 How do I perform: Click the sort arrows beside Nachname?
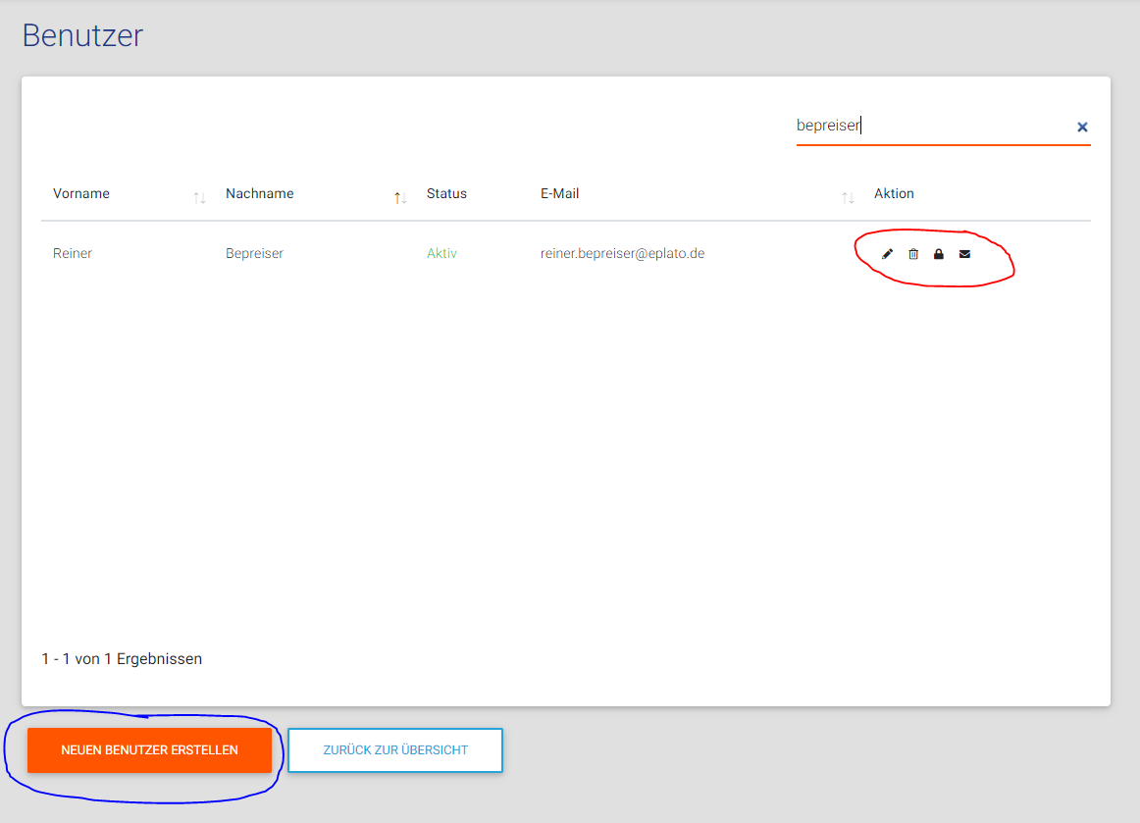coord(400,197)
